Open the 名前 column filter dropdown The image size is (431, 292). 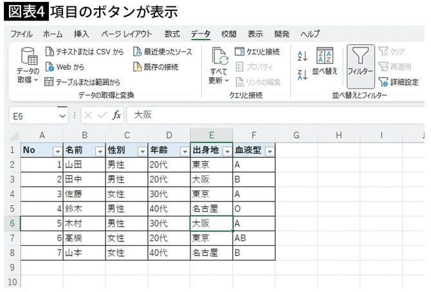point(100,151)
